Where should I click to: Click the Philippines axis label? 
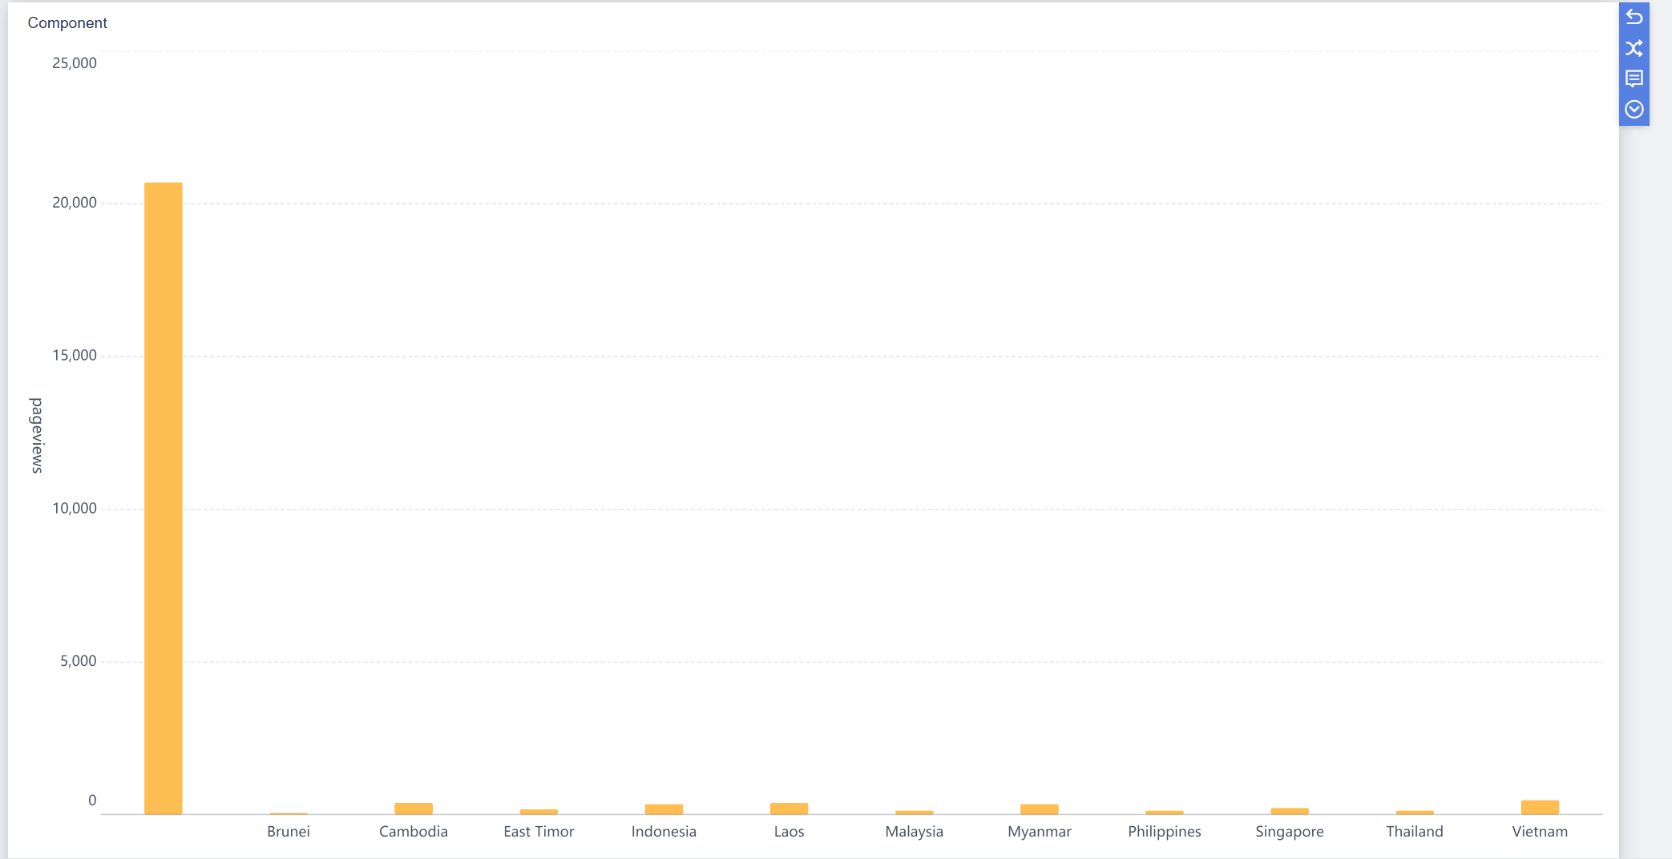1165,832
